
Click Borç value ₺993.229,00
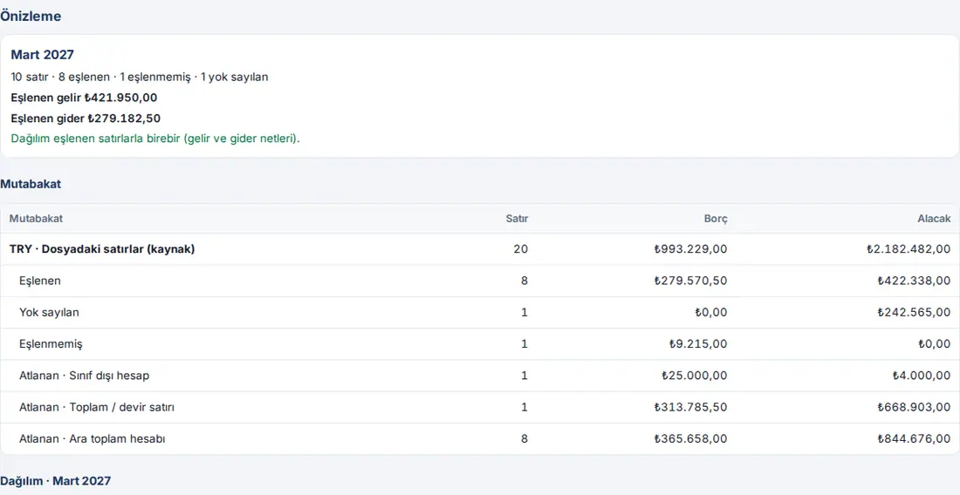point(690,249)
